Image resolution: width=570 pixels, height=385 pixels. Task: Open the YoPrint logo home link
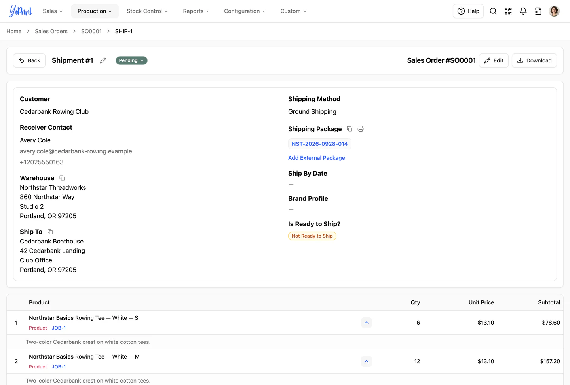[x=21, y=11]
